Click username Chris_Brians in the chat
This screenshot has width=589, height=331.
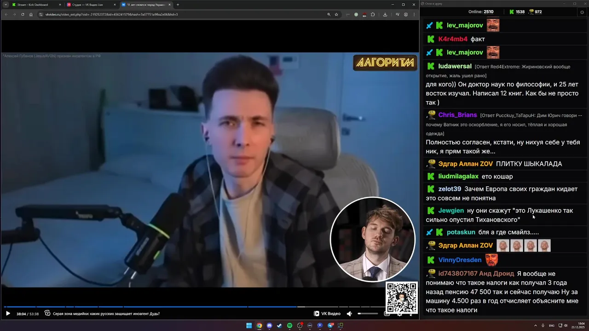(457, 115)
